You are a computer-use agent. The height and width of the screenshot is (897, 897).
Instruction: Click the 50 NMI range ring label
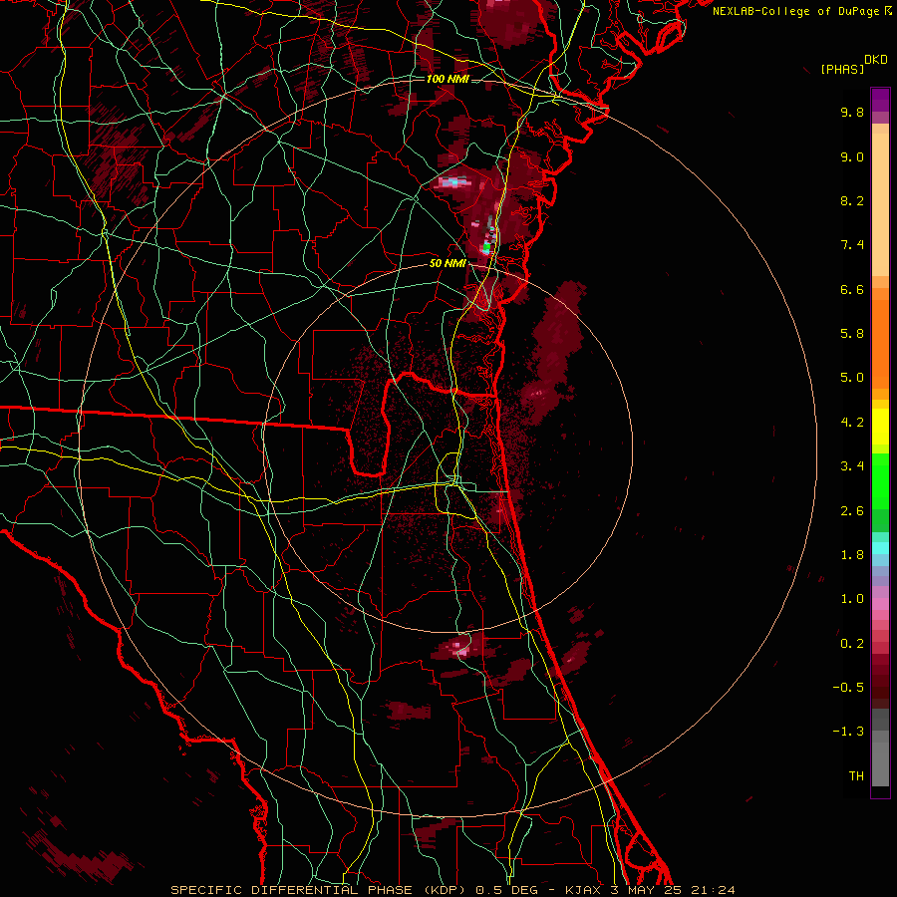448,264
